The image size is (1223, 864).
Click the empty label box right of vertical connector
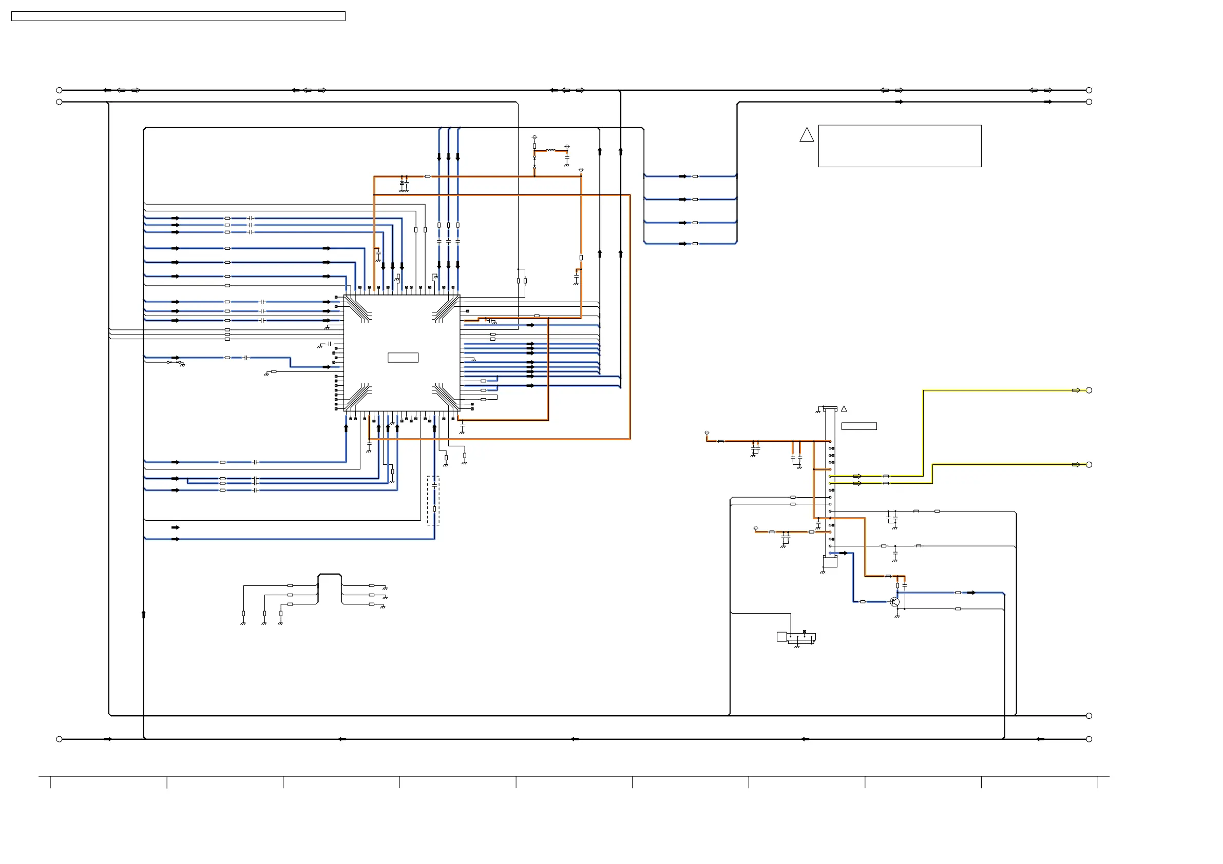point(858,426)
